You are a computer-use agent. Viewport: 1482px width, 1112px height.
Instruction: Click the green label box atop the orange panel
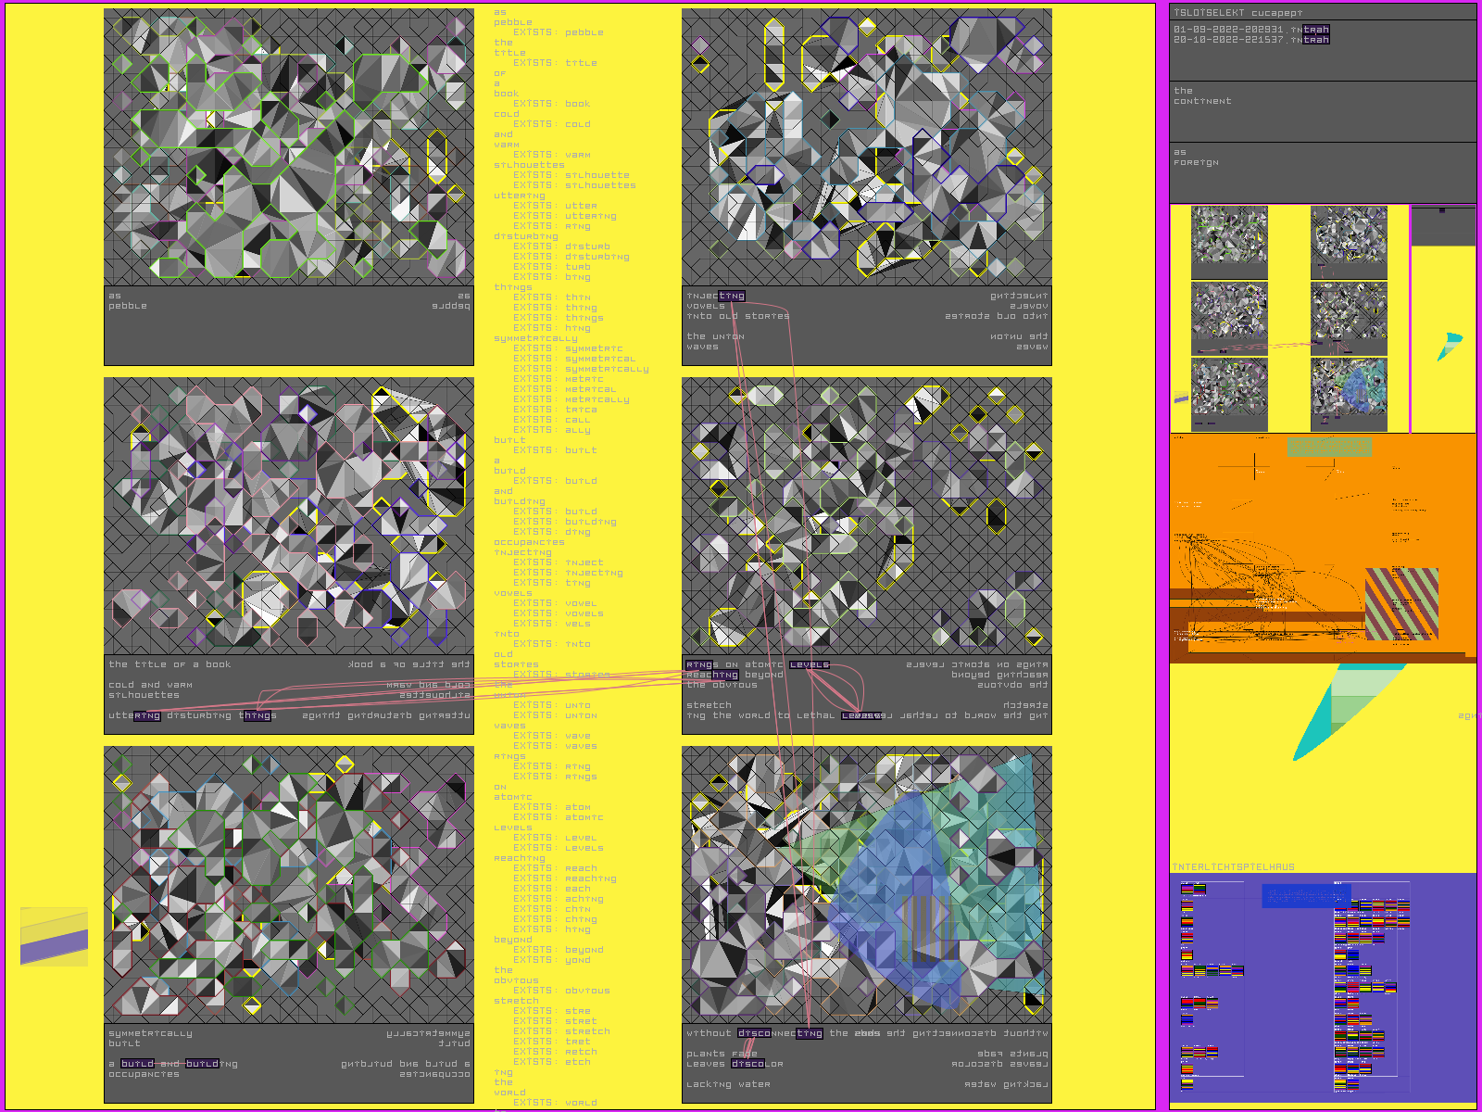(x=1329, y=447)
